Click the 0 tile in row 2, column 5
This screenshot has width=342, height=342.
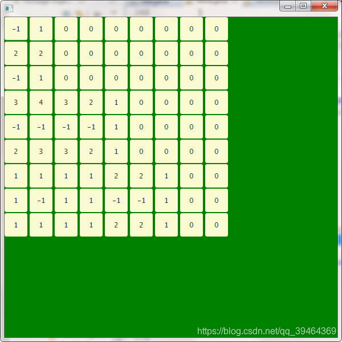(116, 53)
